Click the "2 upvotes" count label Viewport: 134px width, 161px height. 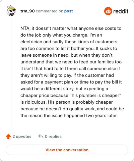pos(22,137)
